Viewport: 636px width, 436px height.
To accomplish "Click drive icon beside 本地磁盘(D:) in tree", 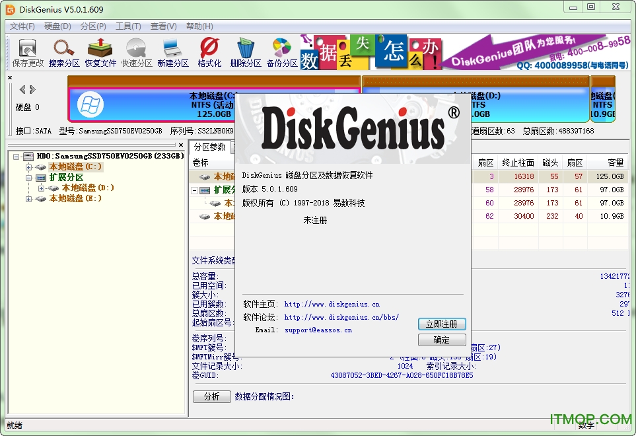I will tap(53, 188).
